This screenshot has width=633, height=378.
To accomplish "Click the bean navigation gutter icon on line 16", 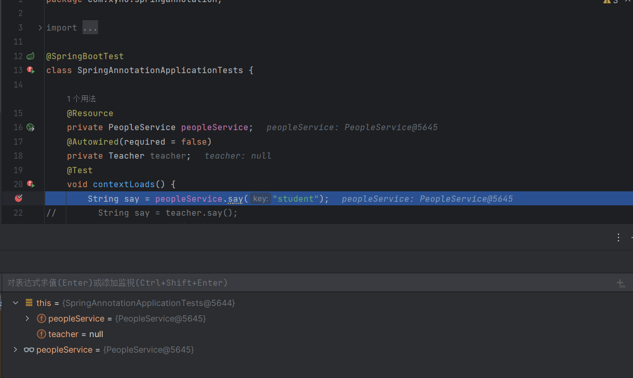I will [31, 128].
